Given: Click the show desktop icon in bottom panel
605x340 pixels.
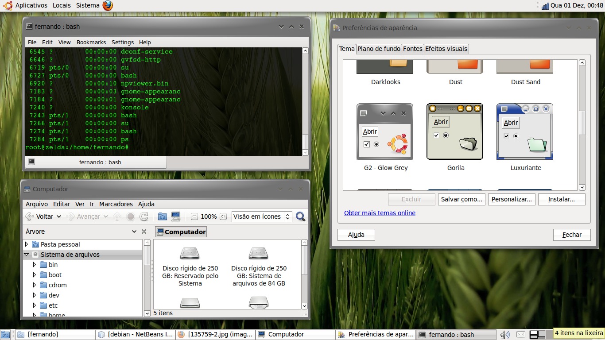Looking at the screenshot, I should [5, 335].
